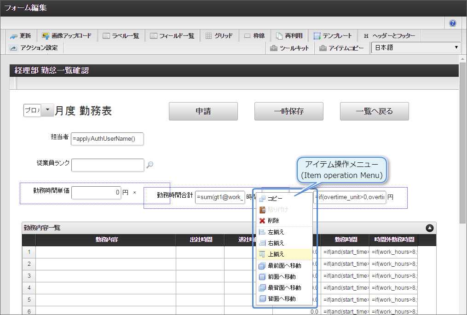The height and width of the screenshot is (315, 467).
Task: Expand the month dropdown before 月度
Action: coord(47,110)
